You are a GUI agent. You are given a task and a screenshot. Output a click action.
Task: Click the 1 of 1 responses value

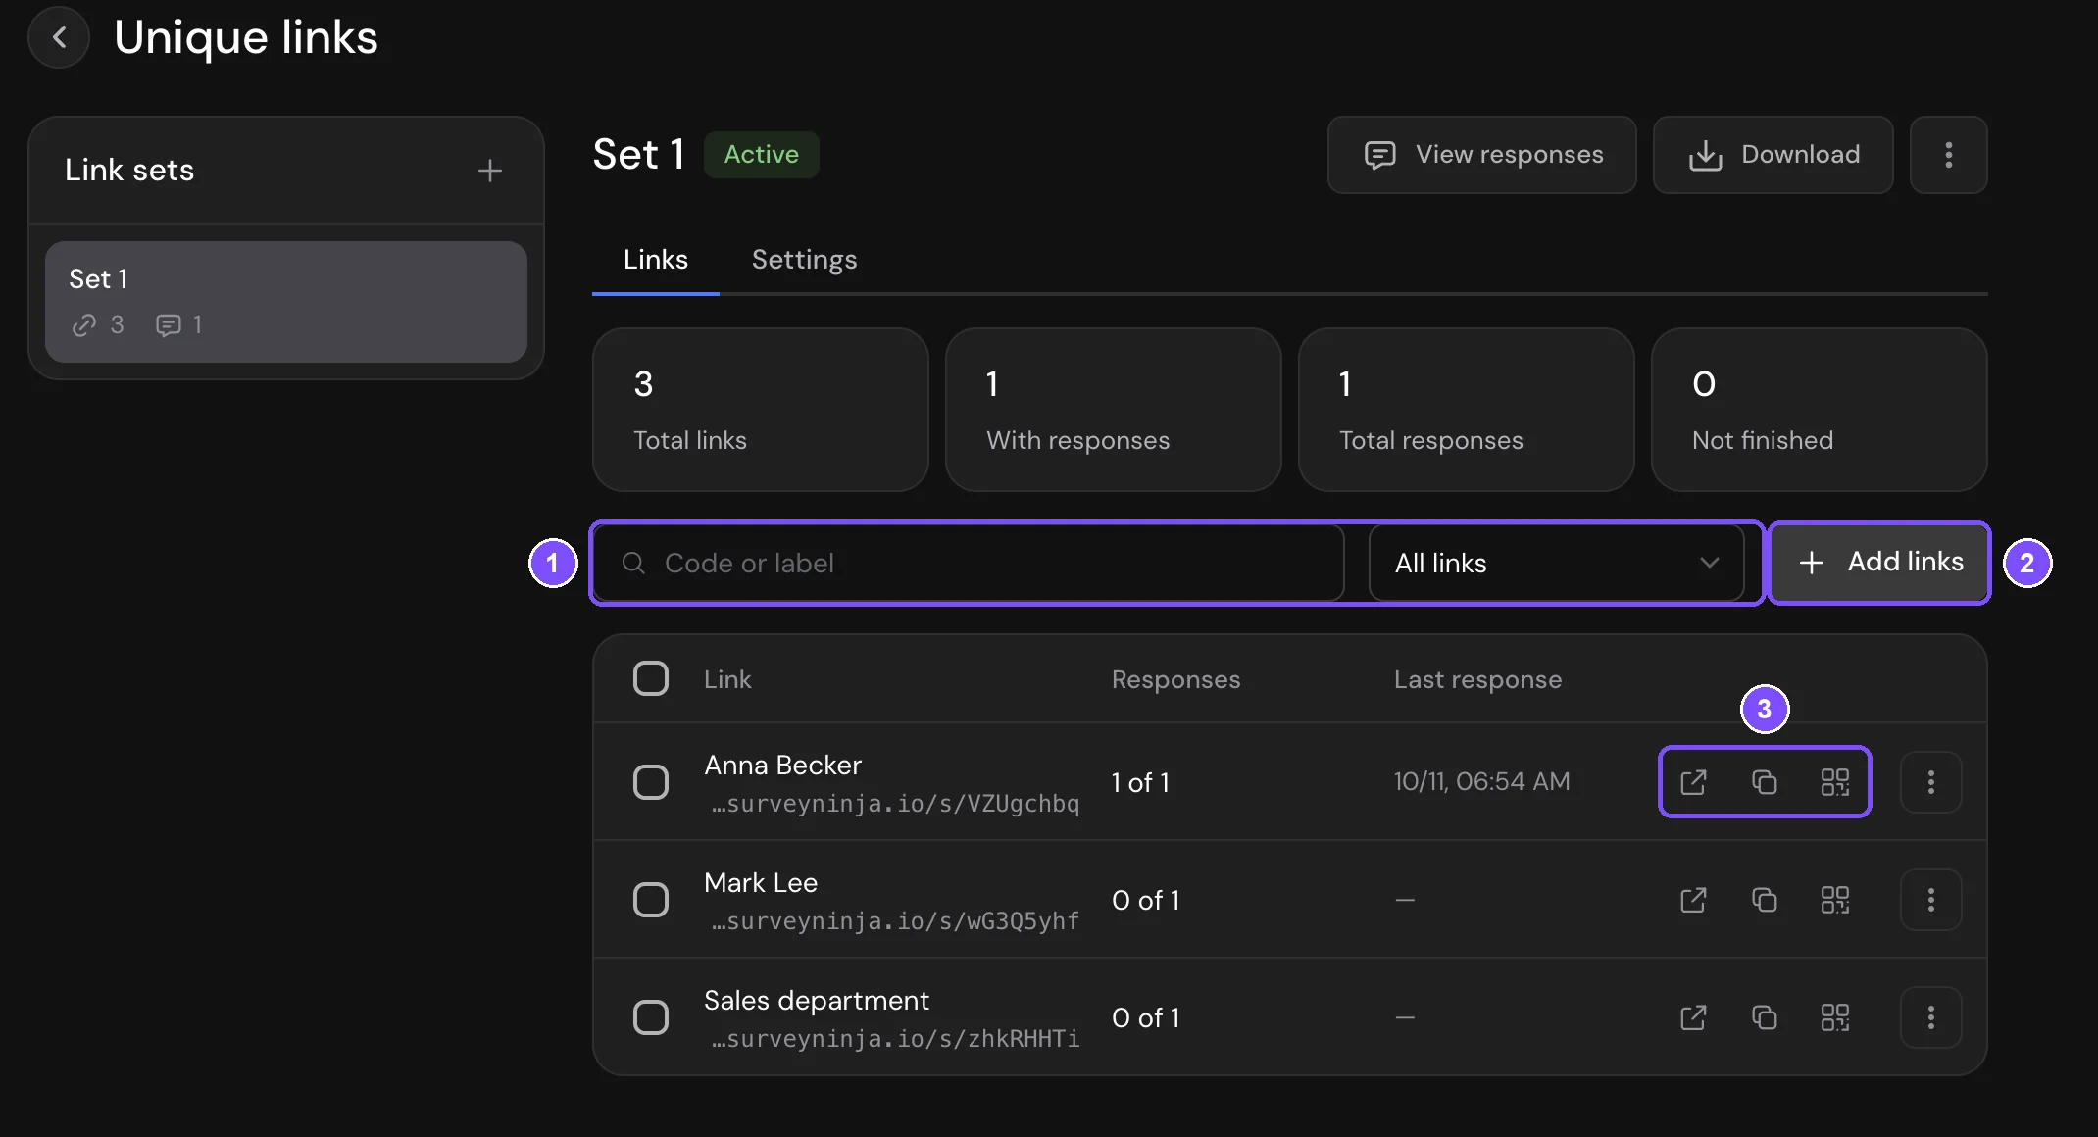click(1140, 782)
